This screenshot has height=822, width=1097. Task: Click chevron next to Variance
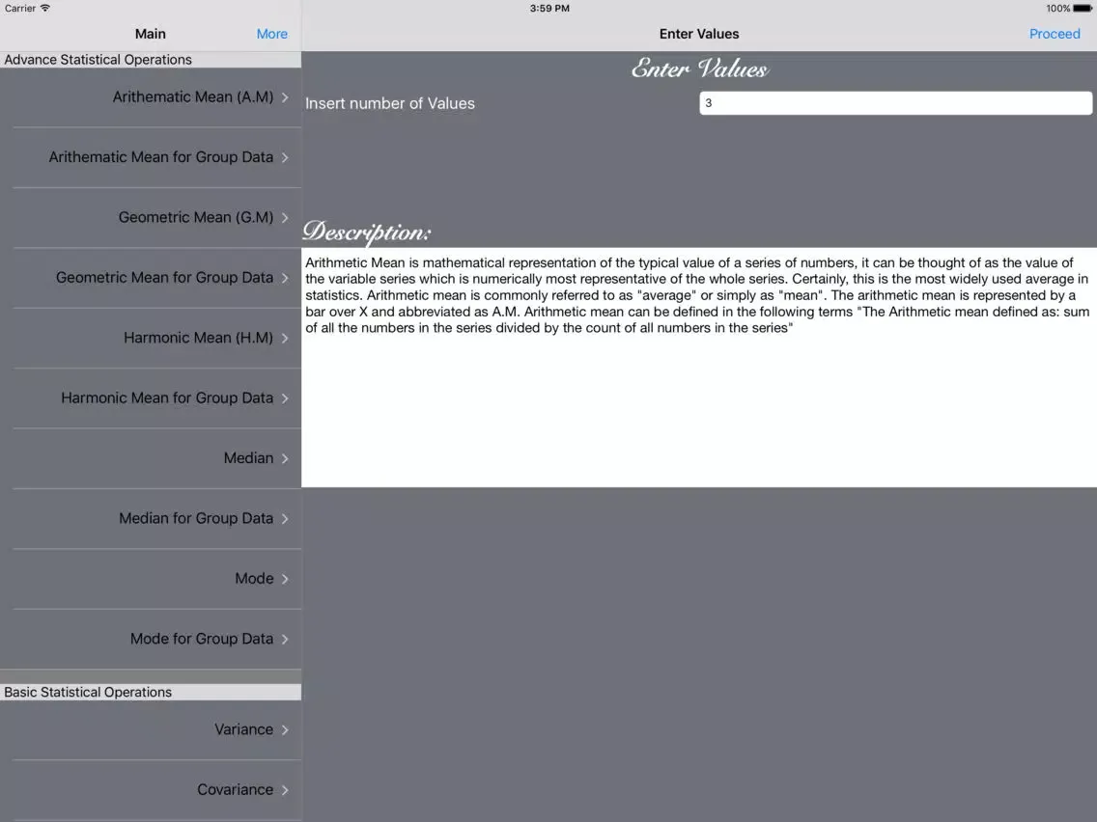click(x=285, y=729)
